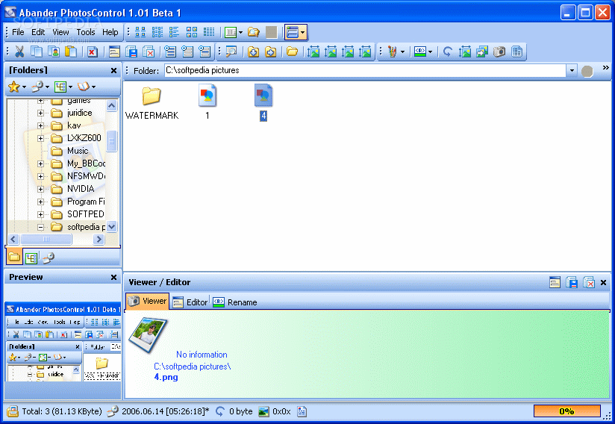The width and height of the screenshot is (615, 424).
Task: Click the 0% progress bar
Action: point(566,411)
